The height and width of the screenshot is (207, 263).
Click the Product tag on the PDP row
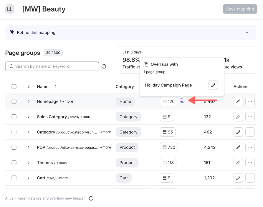[127, 147]
